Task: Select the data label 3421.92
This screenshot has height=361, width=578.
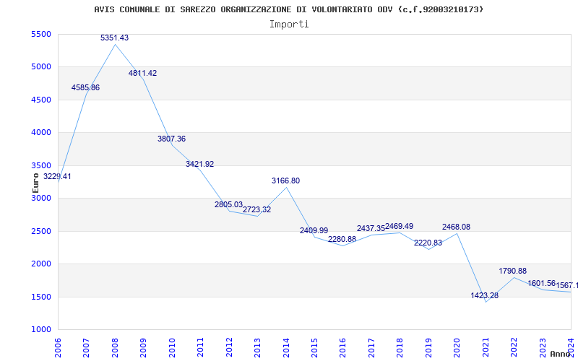Action: (x=200, y=165)
